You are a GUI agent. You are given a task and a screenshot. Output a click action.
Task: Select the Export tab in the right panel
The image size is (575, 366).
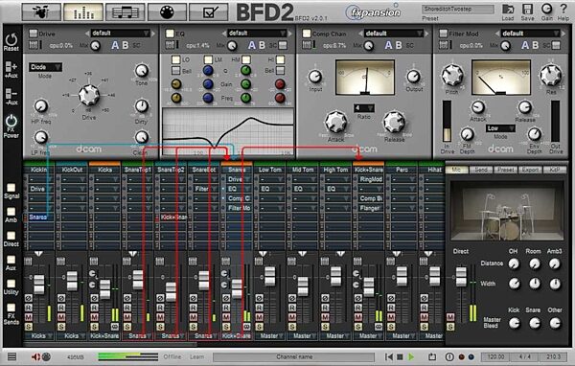530,170
